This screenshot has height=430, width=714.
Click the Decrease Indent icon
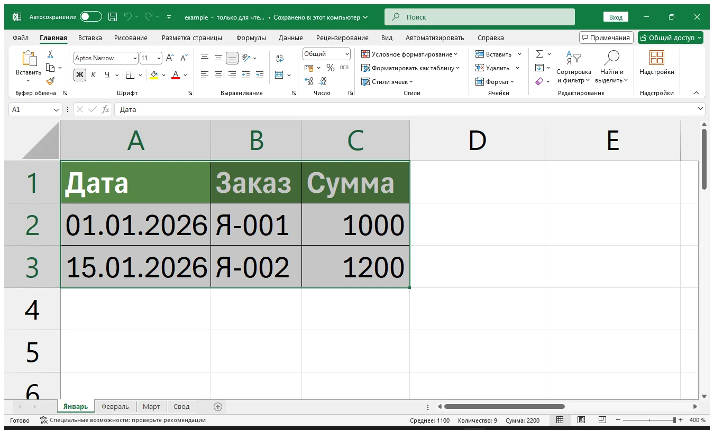click(x=246, y=74)
